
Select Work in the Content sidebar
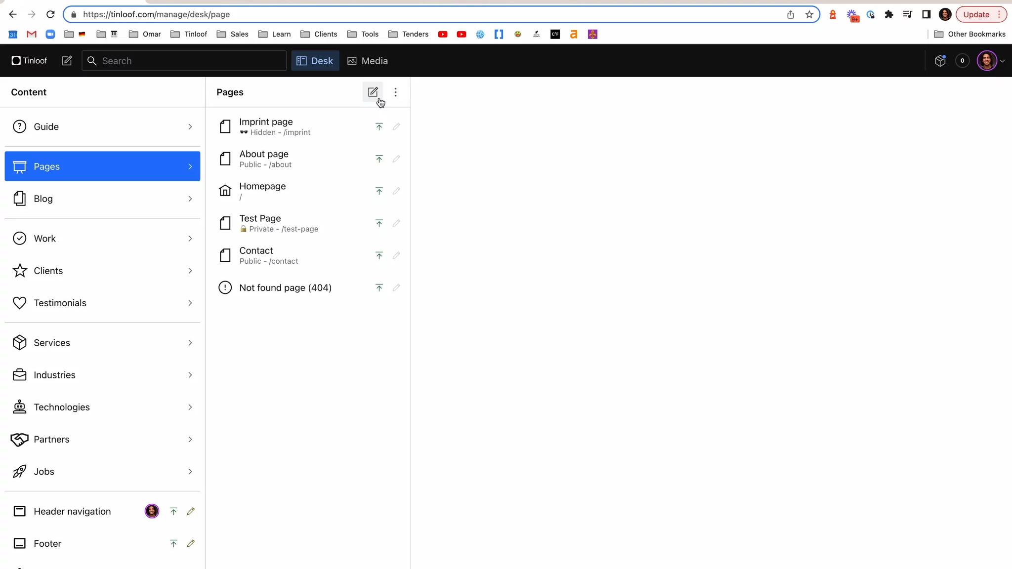(x=102, y=239)
